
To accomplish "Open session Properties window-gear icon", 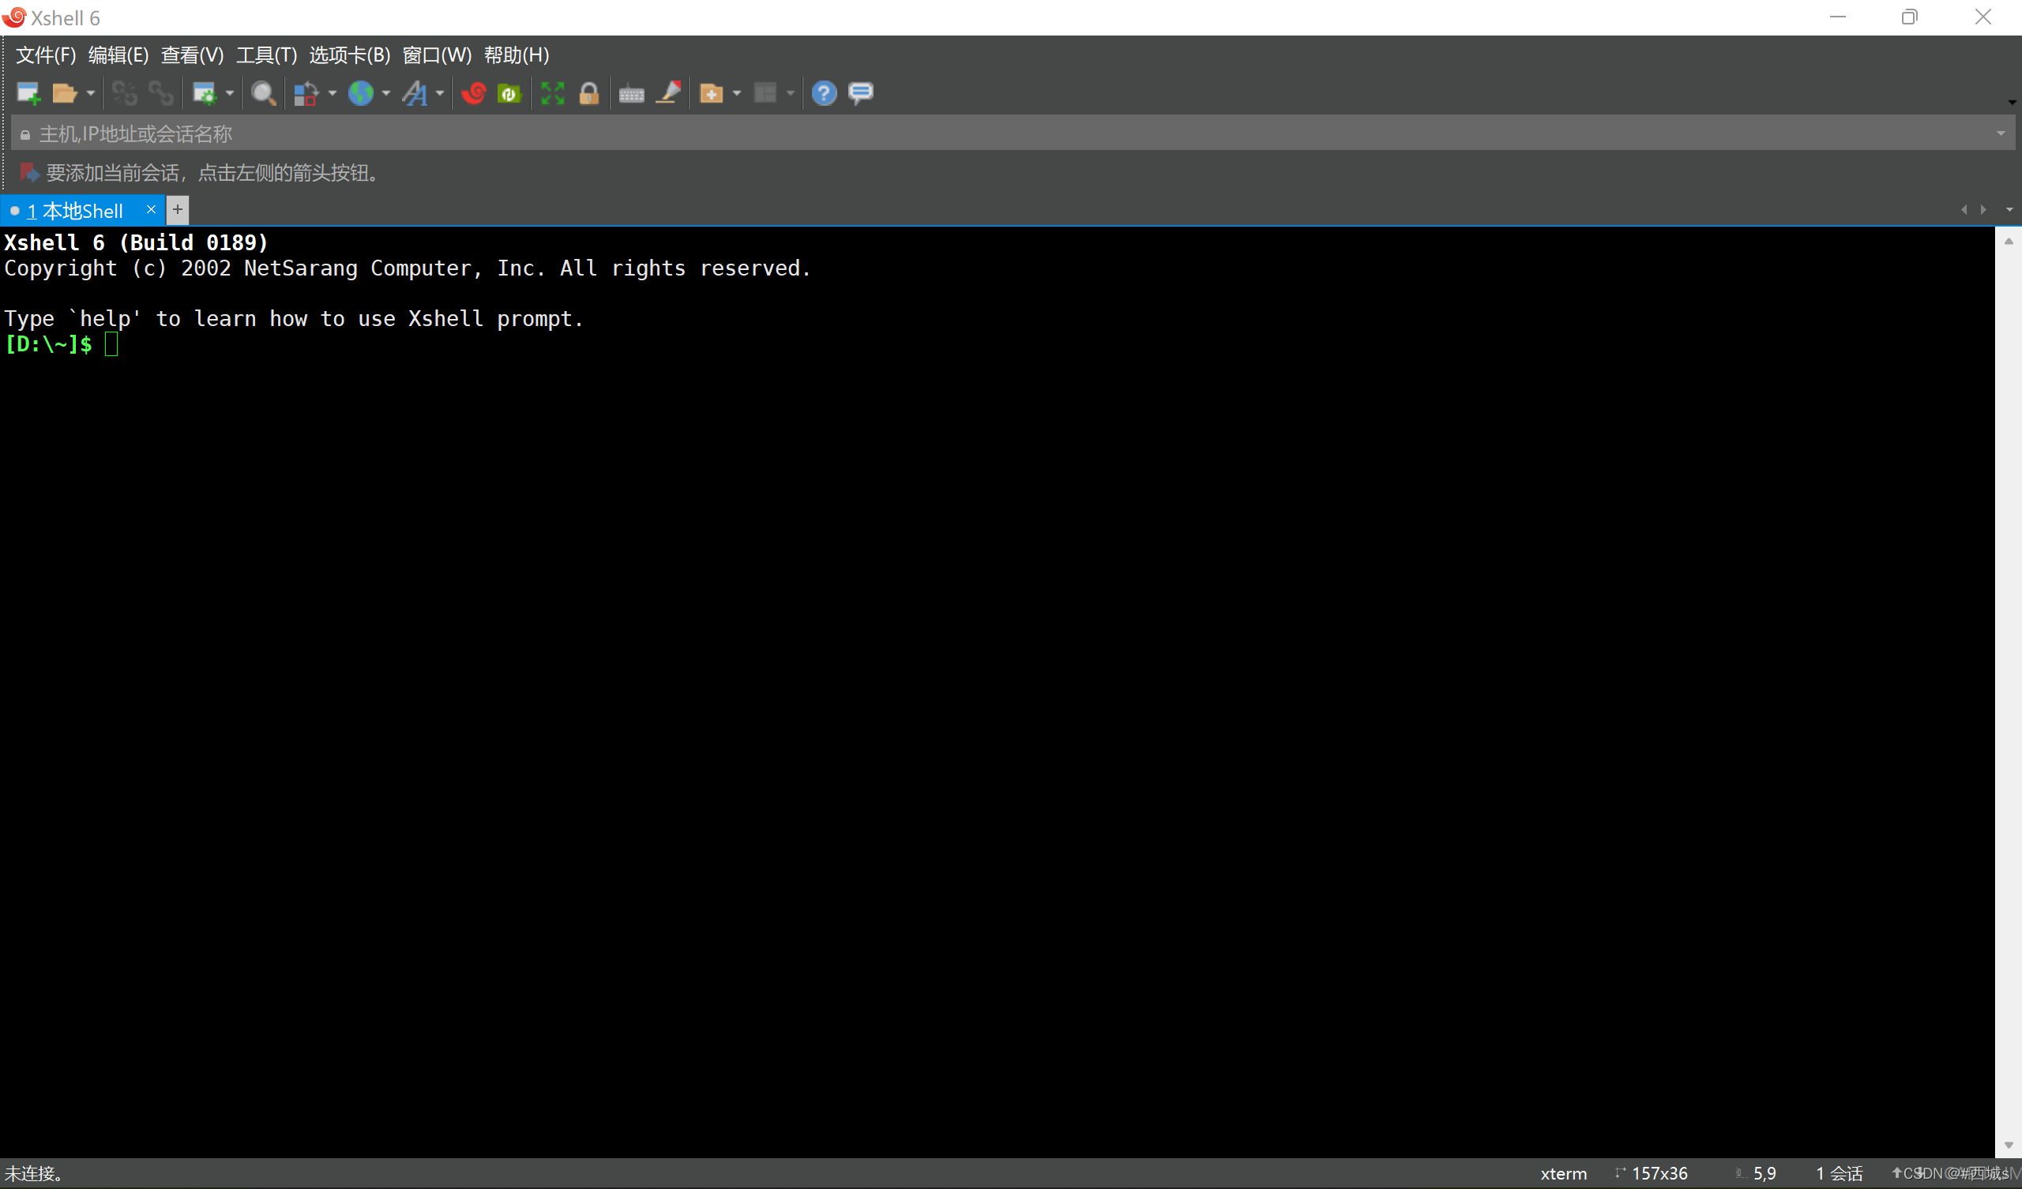I will pyautogui.click(x=205, y=94).
